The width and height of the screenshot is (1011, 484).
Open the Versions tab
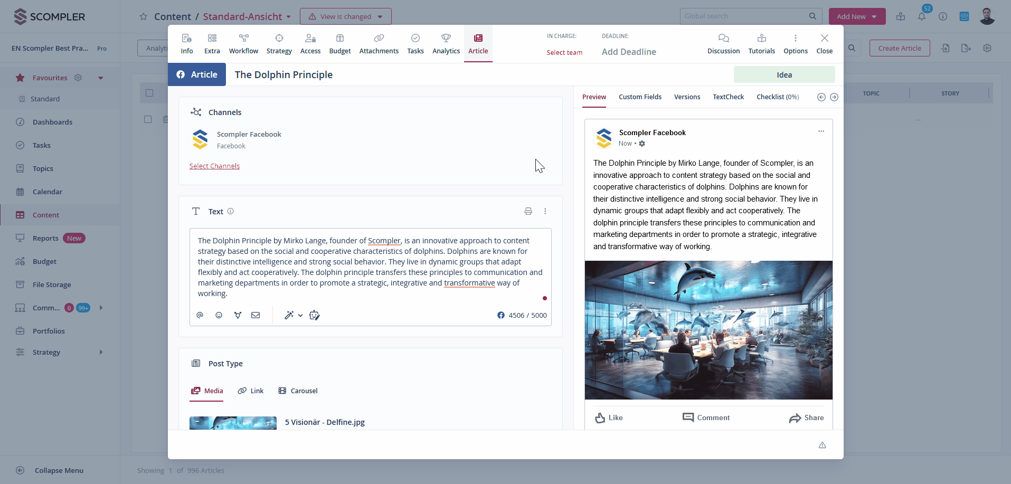pyautogui.click(x=687, y=97)
